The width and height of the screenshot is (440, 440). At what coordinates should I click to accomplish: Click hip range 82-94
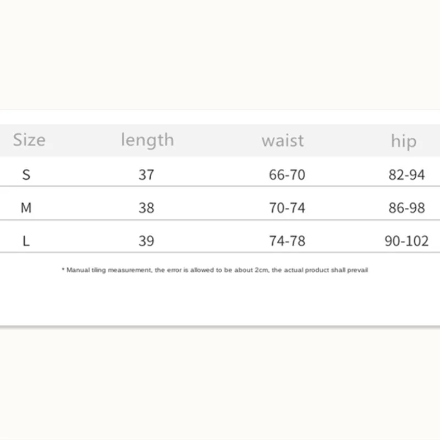pyautogui.click(x=406, y=175)
